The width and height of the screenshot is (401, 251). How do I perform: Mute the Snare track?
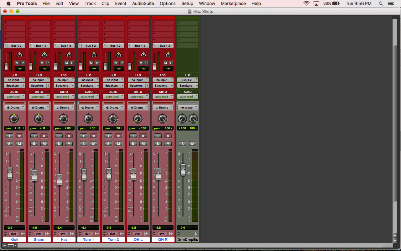point(44,144)
